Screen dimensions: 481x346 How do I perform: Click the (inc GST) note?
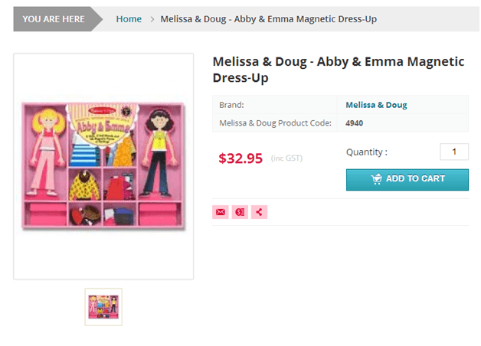[286, 158]
